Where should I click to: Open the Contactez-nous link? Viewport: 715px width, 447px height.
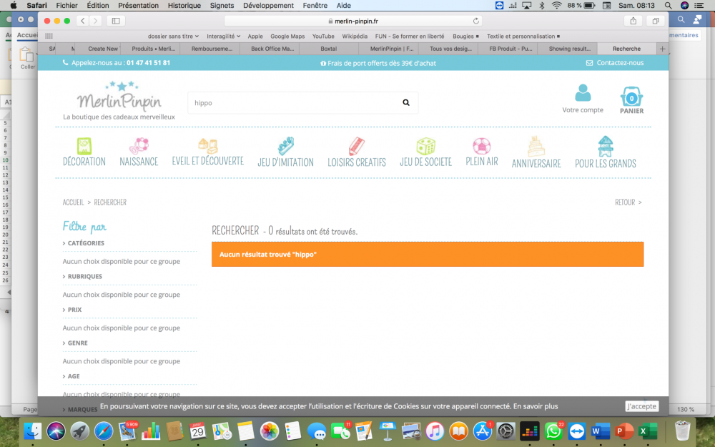click(x=615, y=63)
